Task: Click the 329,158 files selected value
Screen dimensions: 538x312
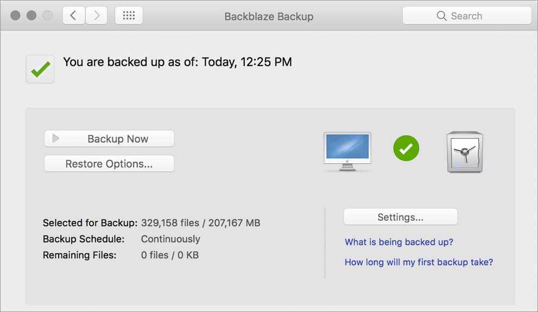Action: click(x=200, y=223)
